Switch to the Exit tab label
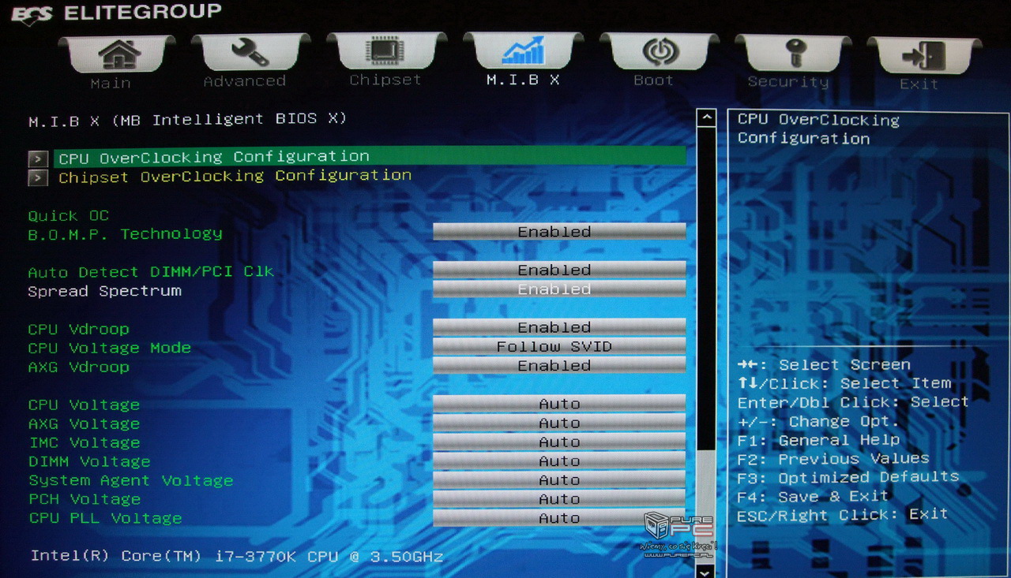1011x578 pixels. (x=919, y=84)
